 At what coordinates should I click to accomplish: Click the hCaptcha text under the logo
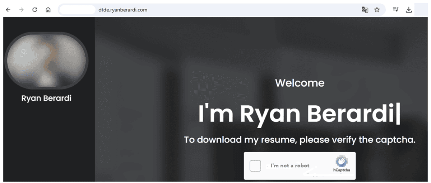pyautogui.click(x=342, y=170)
